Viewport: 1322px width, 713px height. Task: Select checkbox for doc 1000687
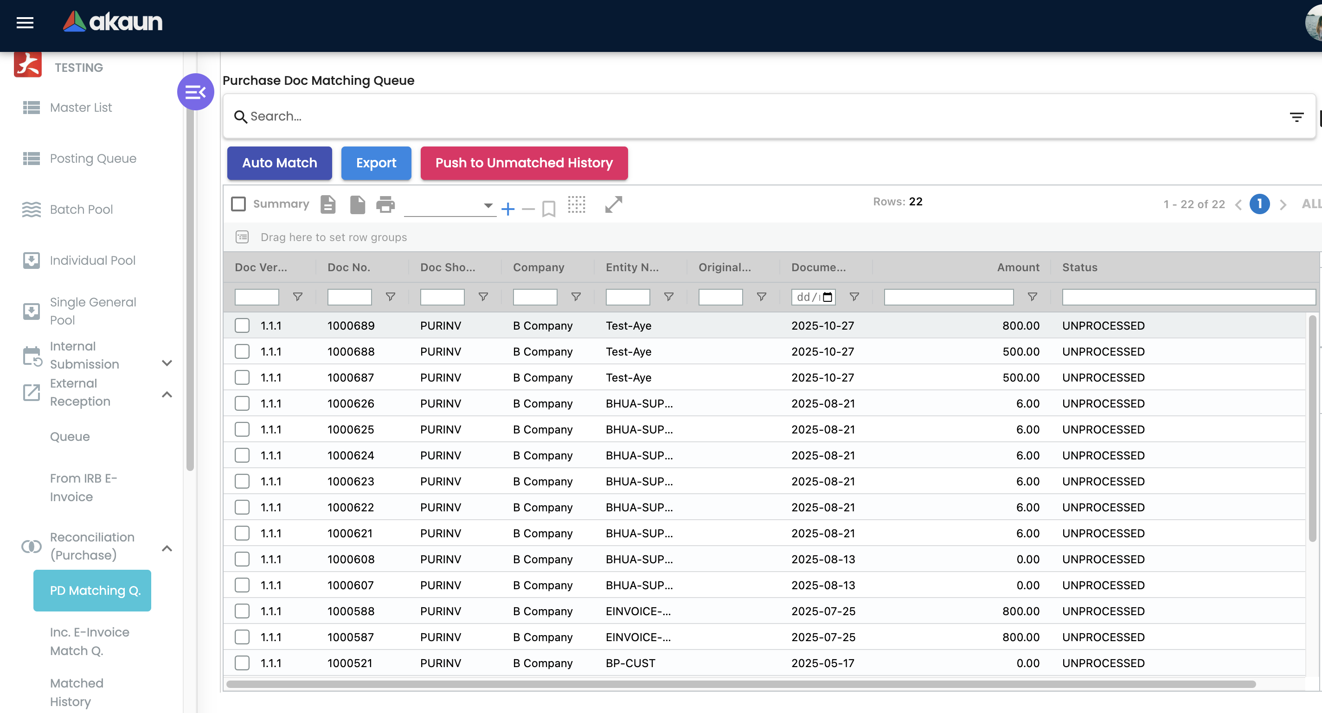pyautogui.click(x=242, y=377)
